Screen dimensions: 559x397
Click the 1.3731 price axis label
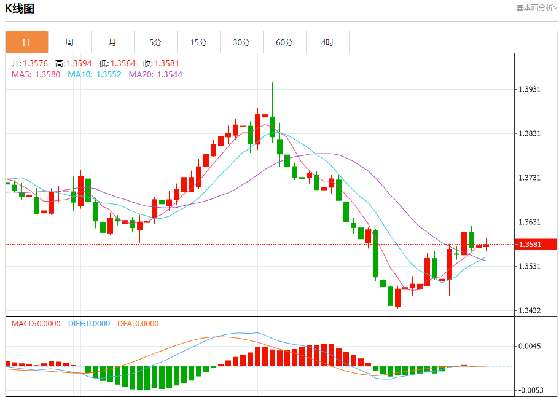coord(530,178)
